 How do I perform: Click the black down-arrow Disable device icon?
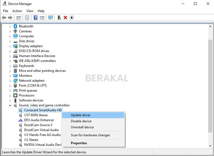72,18
